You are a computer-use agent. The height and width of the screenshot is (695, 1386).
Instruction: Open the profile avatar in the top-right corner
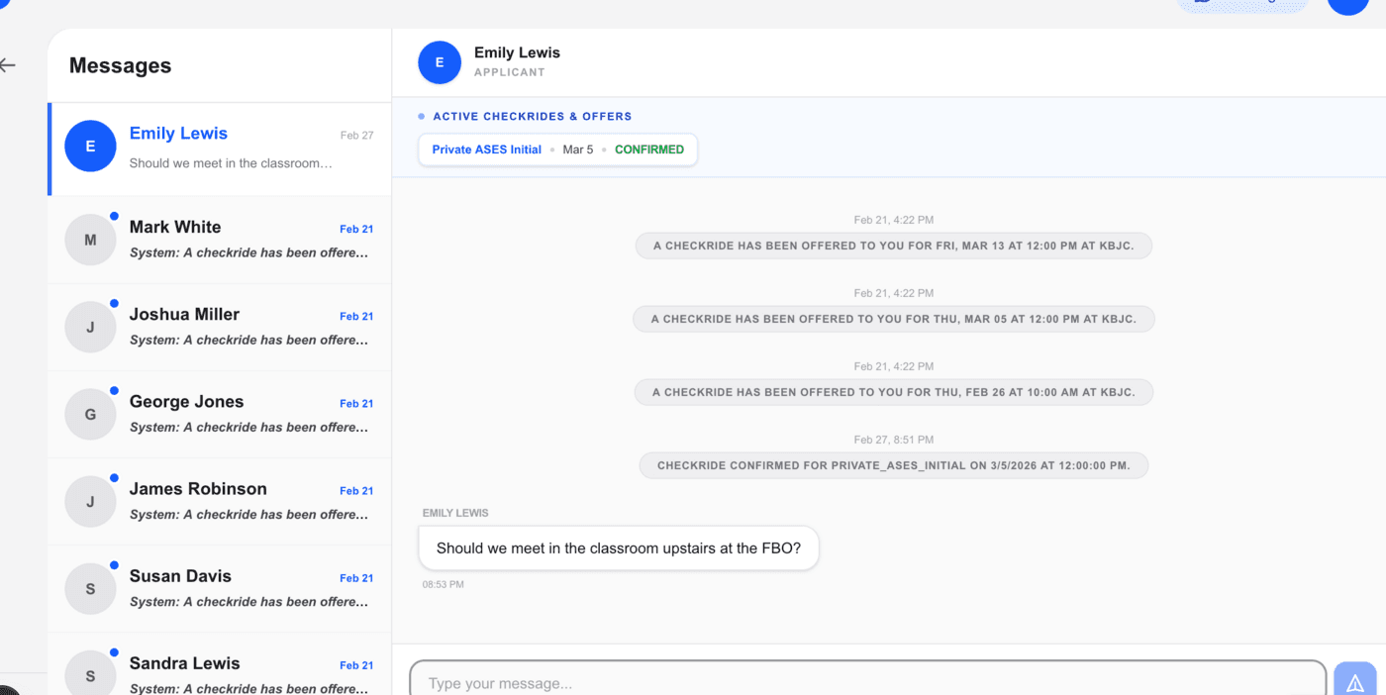coord(1347,6)
